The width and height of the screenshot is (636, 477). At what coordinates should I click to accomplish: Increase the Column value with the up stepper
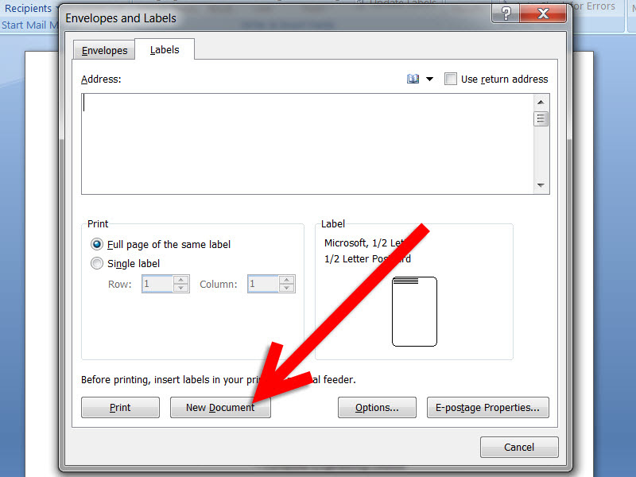pos(287,280)
